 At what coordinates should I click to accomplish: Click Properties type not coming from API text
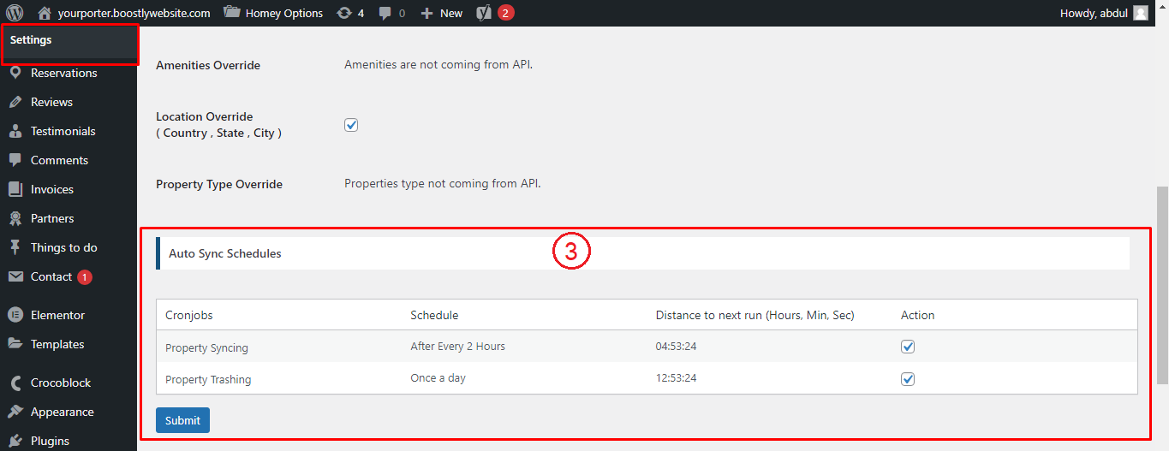443,183
